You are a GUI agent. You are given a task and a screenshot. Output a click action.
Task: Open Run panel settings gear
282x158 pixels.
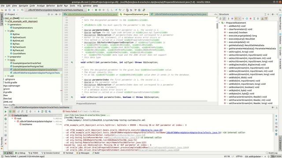coord(273,108)
